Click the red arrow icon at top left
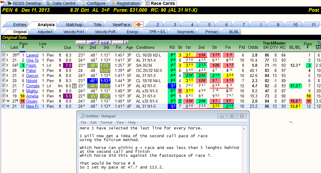The width and height of the screenshot is (321, 173). point(2,2)
